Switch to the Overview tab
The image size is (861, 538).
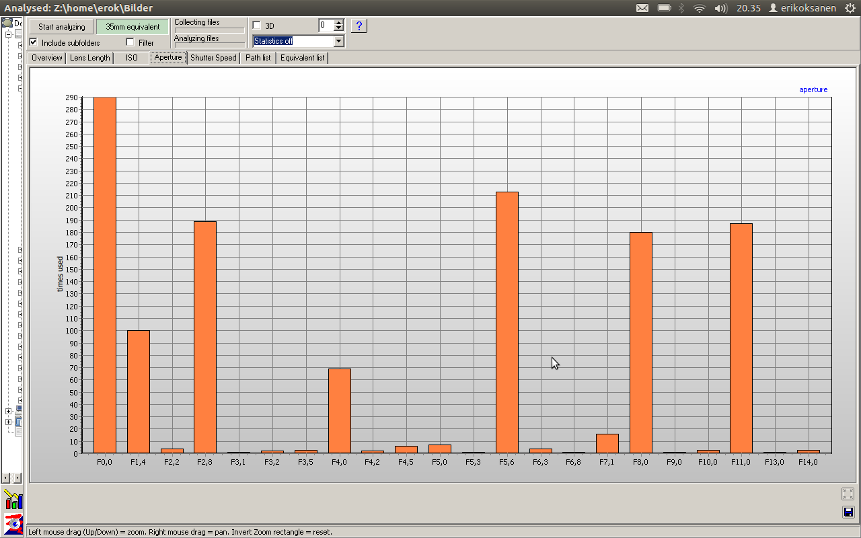46,58
